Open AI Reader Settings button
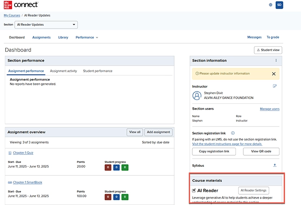This screenshot has height=205, width=301. (x=254, y=190)
